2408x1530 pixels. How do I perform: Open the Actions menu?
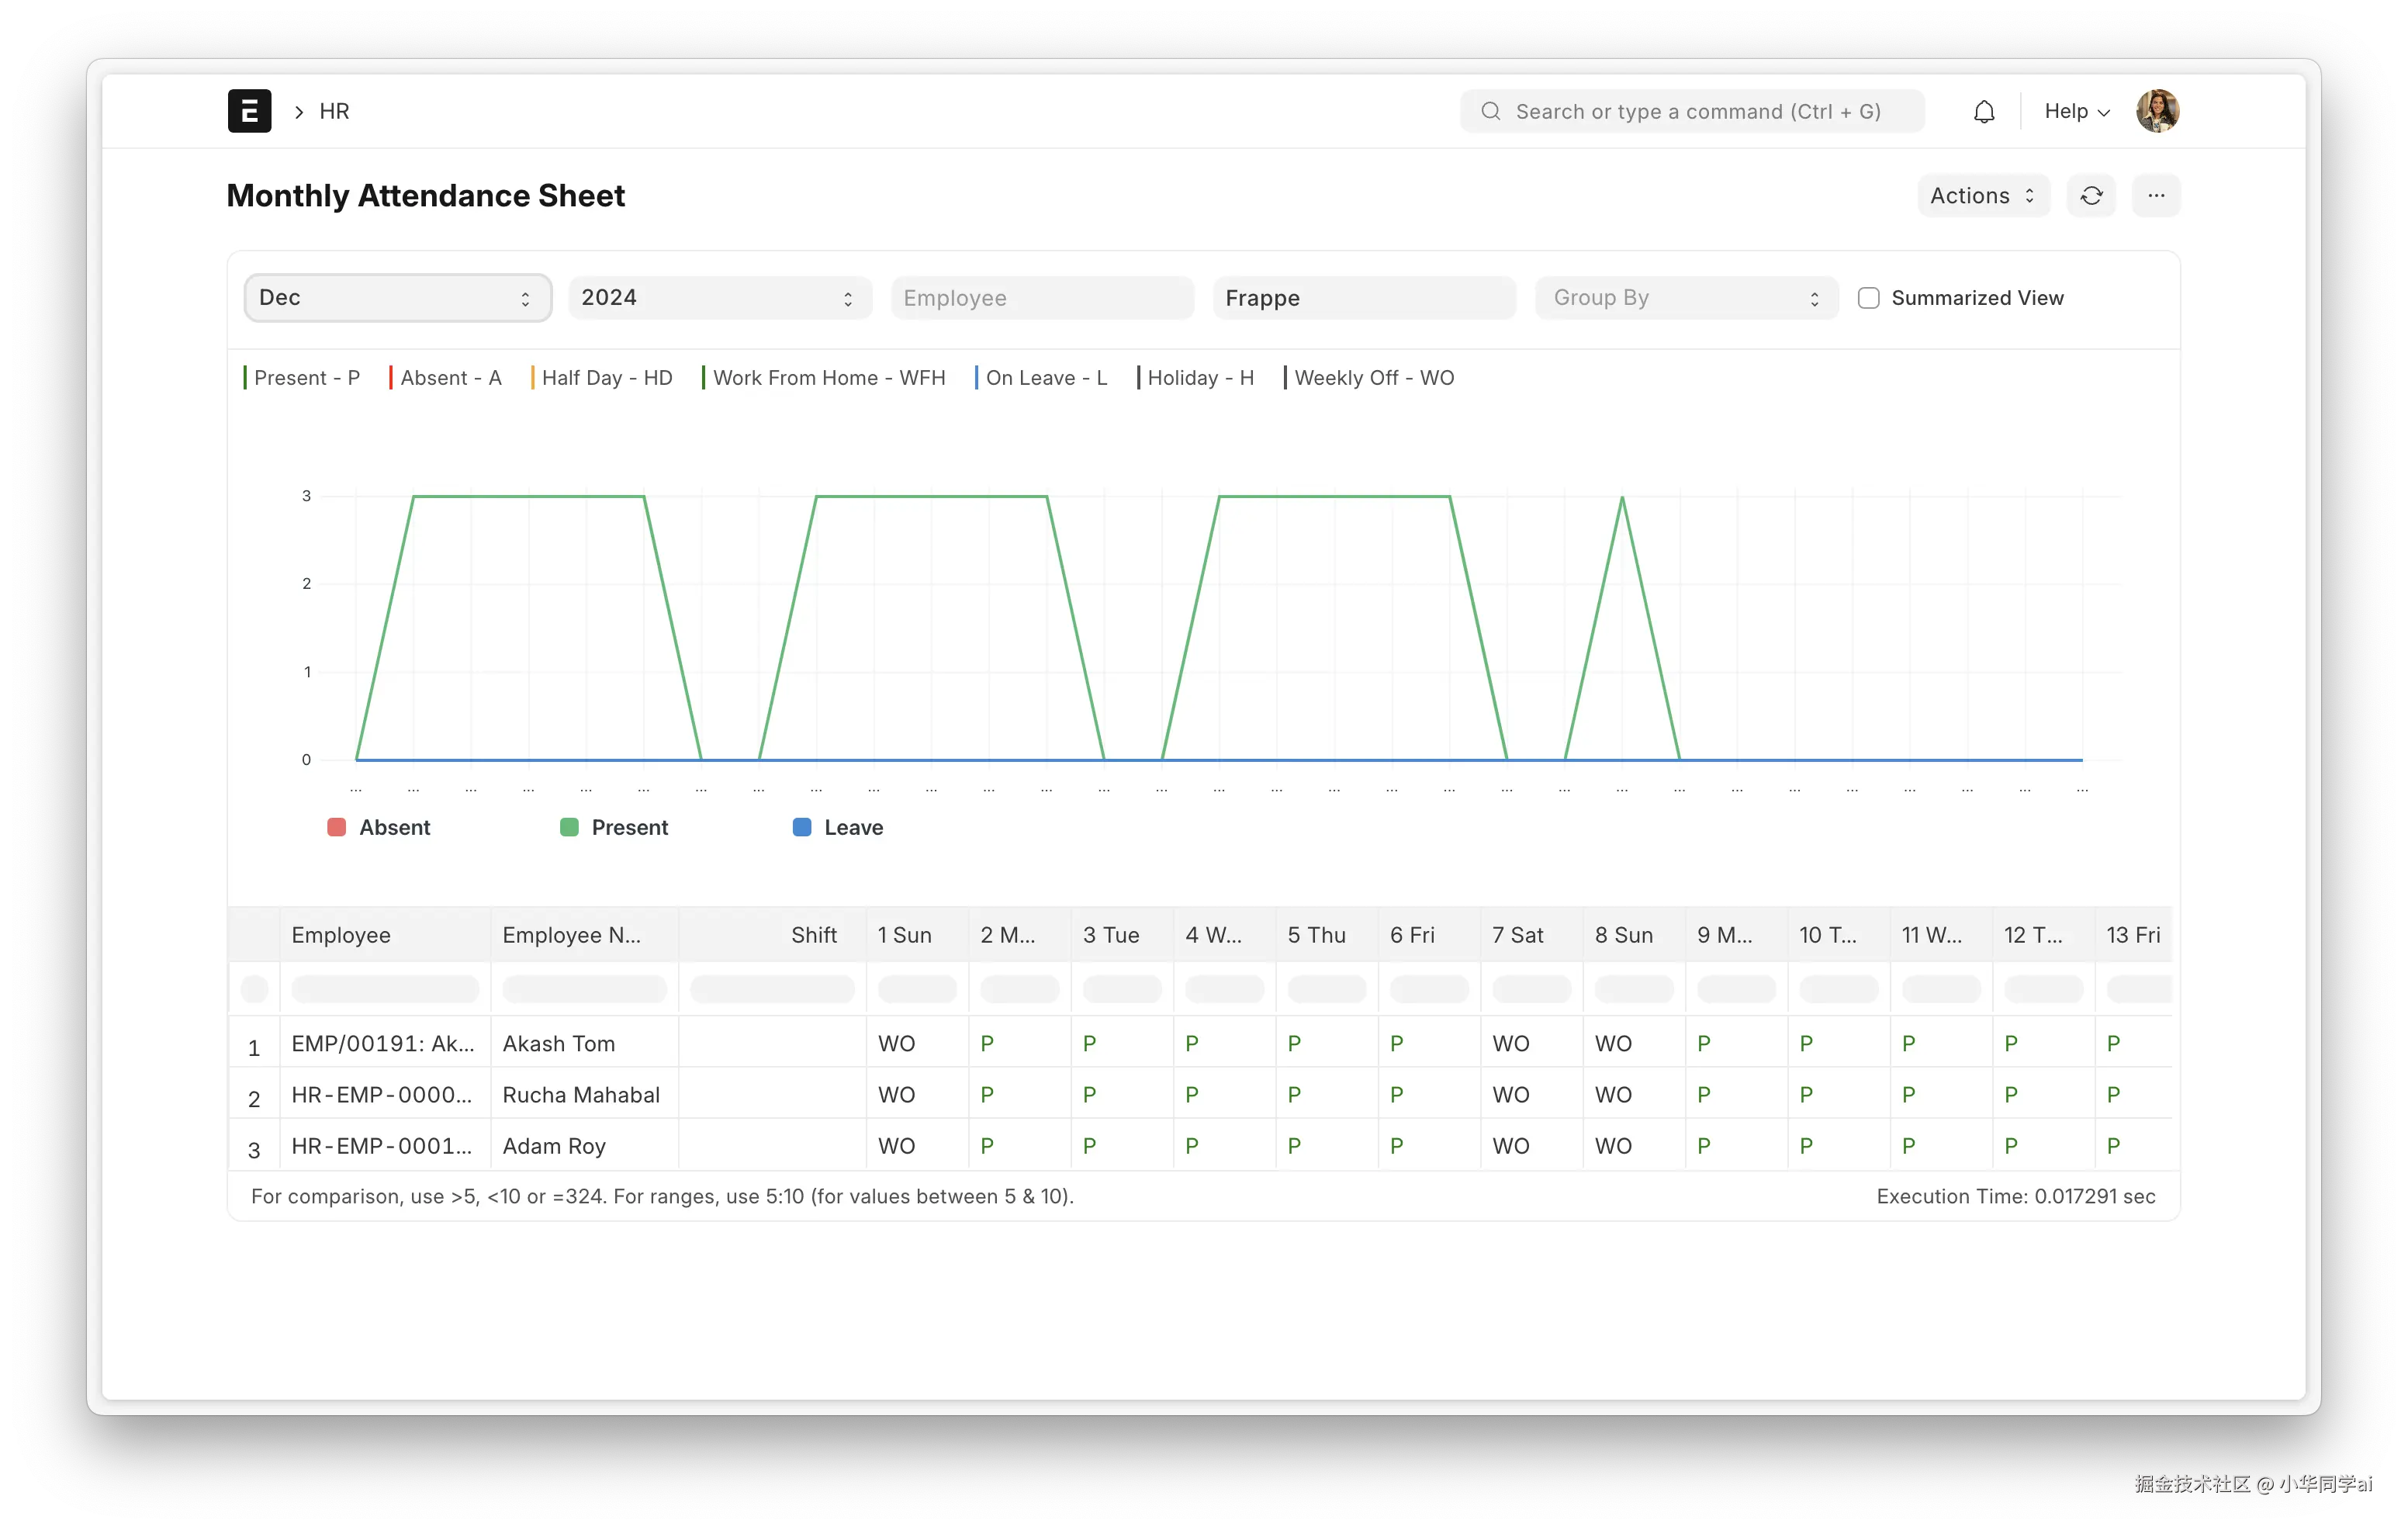1982,196
